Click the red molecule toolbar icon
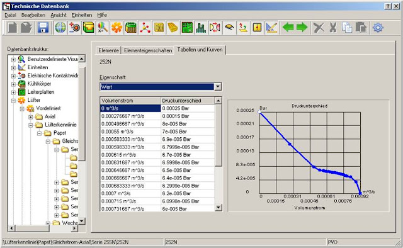403x248 pixels. click(x=145, y=28)
